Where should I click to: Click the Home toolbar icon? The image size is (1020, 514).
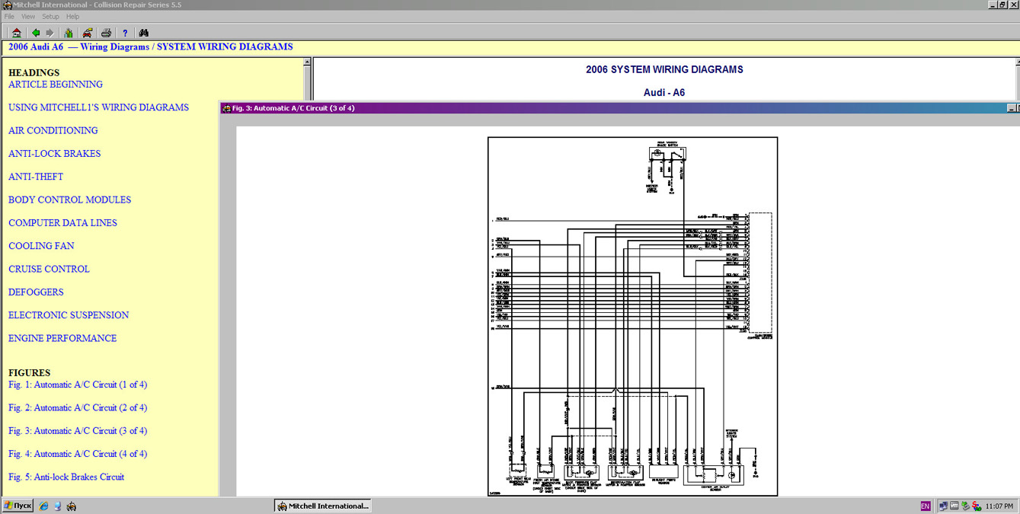point(16,33)
